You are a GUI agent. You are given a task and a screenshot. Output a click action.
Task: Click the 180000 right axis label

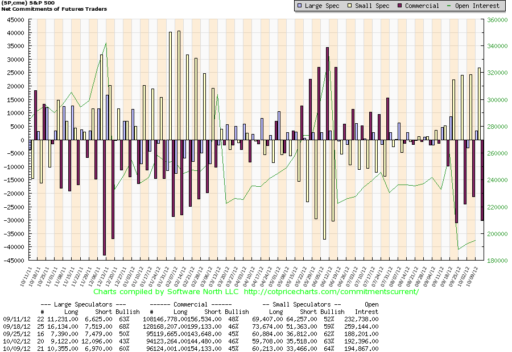click(497, 261)
